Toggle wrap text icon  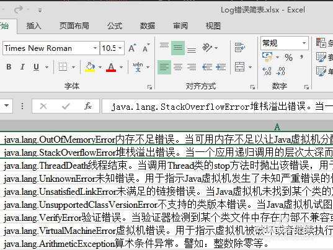pos(240,48)
